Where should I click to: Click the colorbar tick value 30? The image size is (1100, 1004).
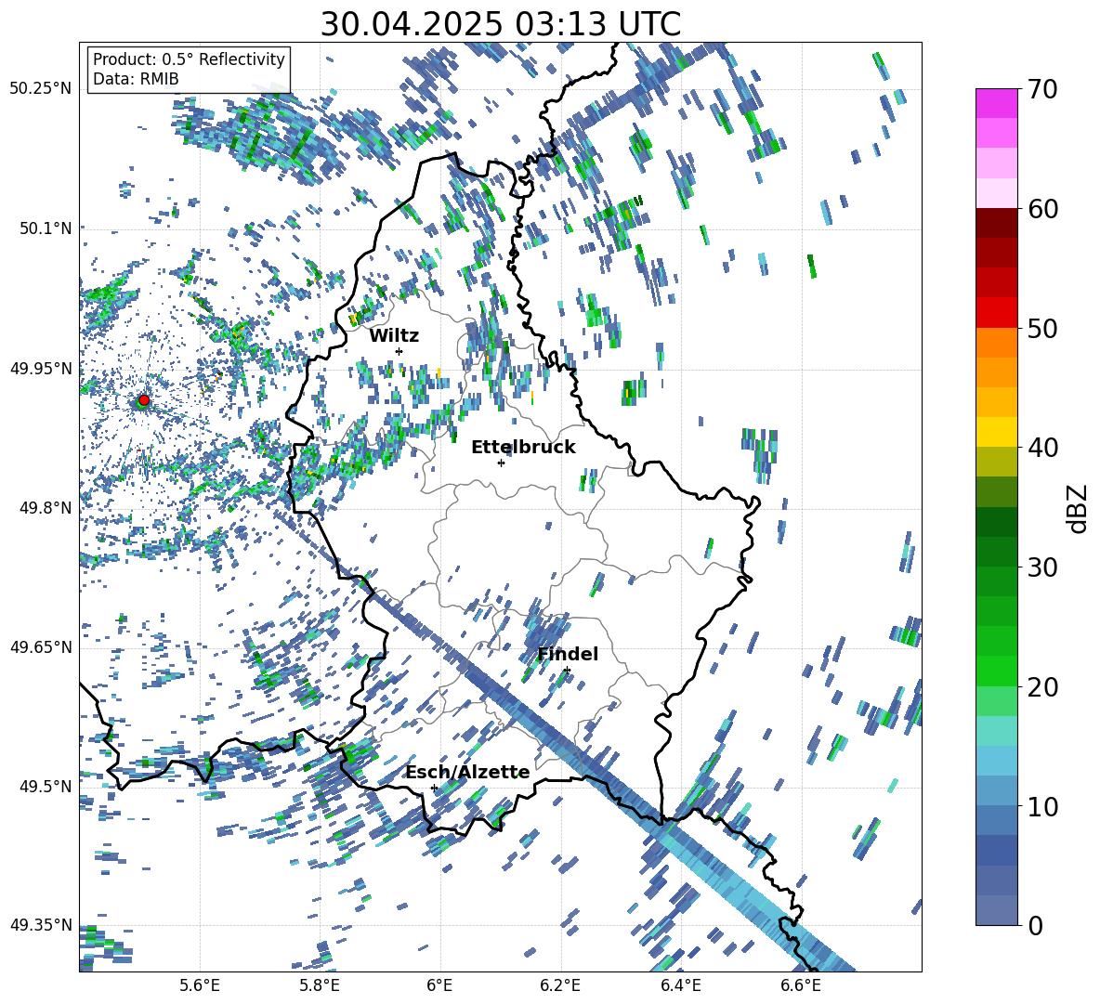click(1041, 567)
